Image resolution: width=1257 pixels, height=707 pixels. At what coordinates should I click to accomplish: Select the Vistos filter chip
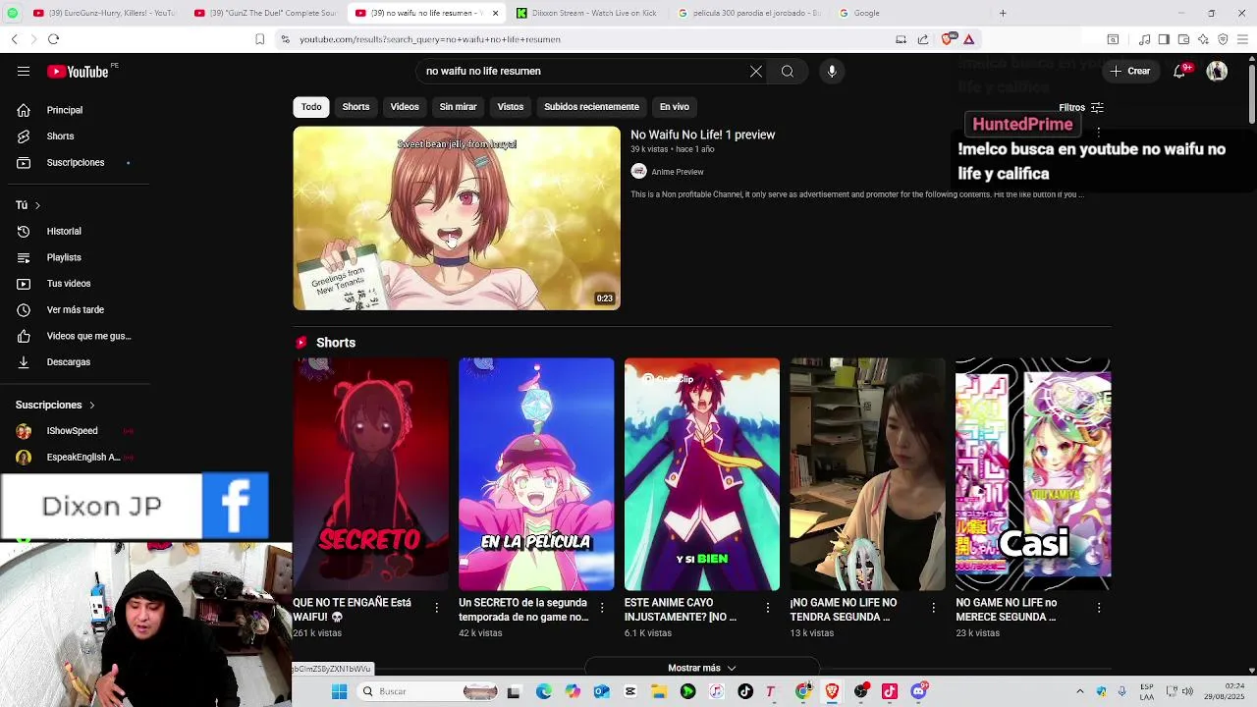511,106
